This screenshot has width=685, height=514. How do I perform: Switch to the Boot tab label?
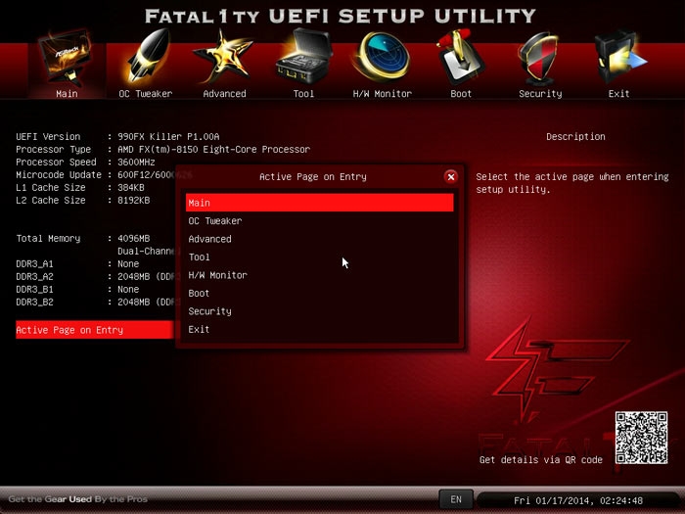(x=461, y=94)
